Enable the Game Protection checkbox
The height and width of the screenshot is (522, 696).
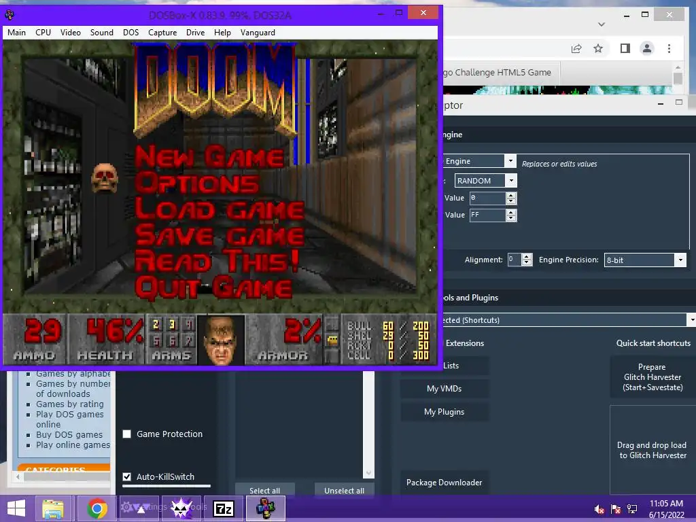click(127, 434)
